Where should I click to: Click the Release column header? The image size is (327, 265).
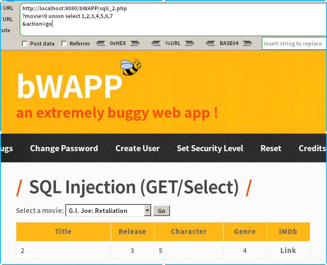coord(133,231)
